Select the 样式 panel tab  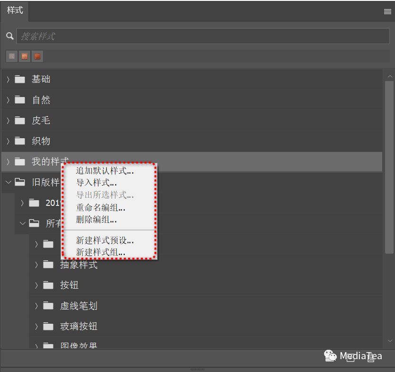pyautogui.click(x=15, y=10)
